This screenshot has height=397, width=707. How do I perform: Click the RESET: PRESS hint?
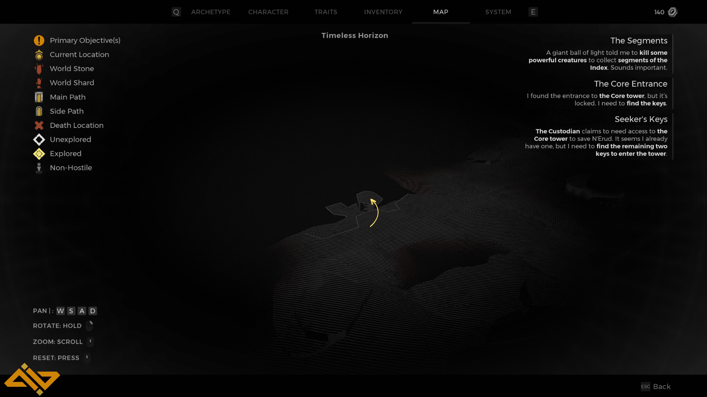click(56, 358)
